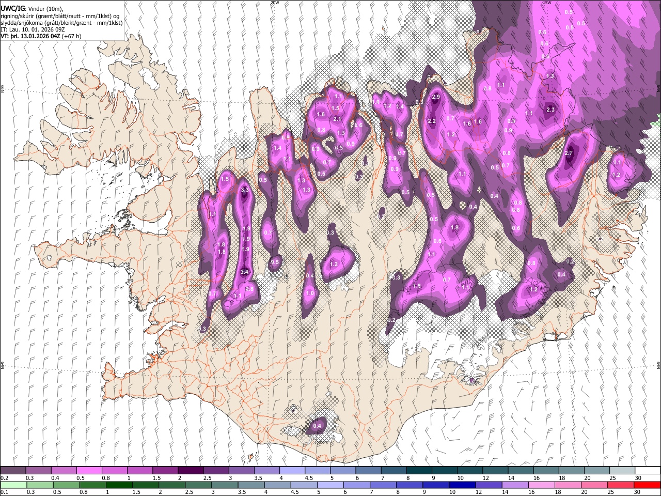The height and width of the screenshot is (496, 661).
Task: Click the slydda/snjókoma legend description line
Action: click(61, 23)
